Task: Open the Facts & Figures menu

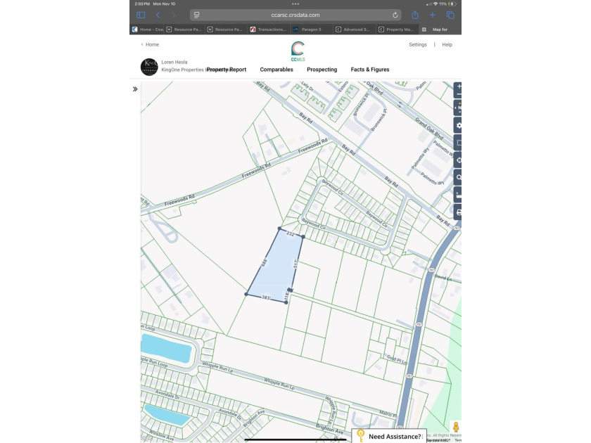Action: point(370,70)
